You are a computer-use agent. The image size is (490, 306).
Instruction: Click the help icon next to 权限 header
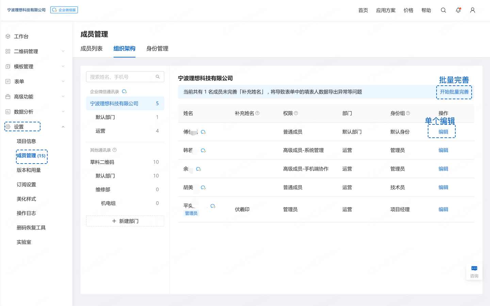pyautogui.click(x=296, y=113)
